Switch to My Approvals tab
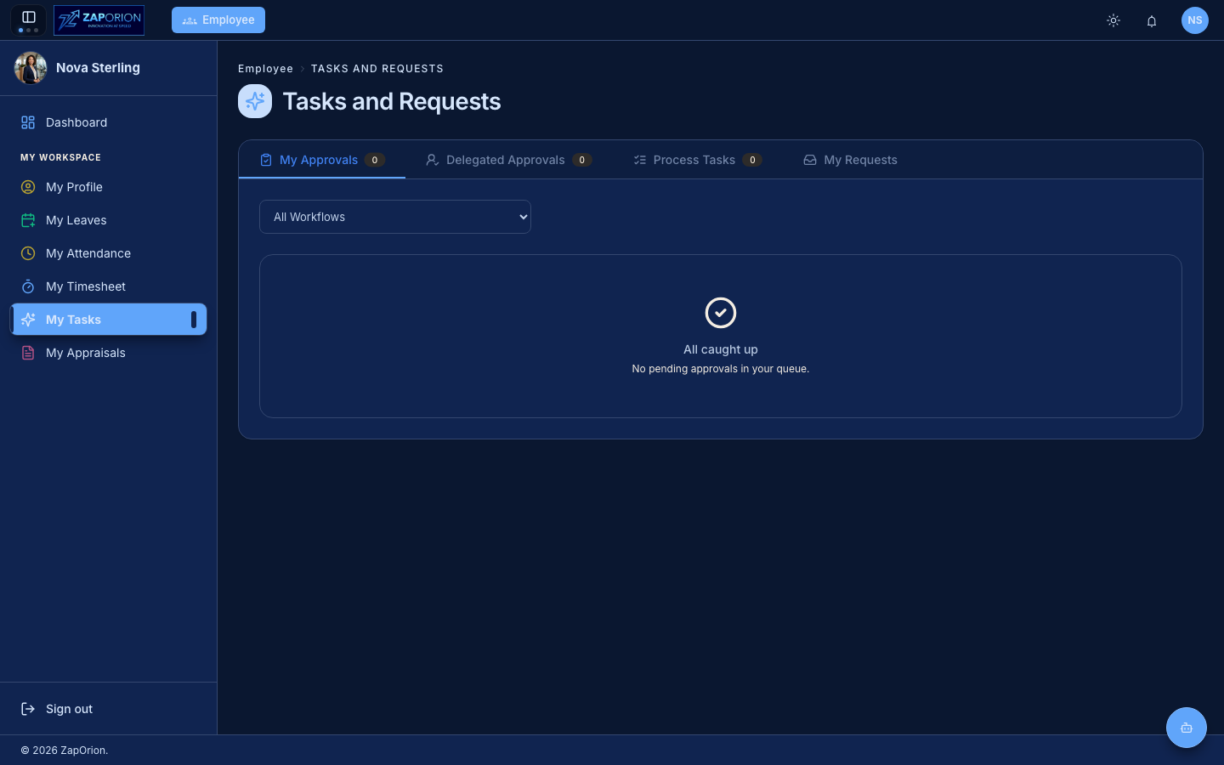1224x765 pixels. 322,160
